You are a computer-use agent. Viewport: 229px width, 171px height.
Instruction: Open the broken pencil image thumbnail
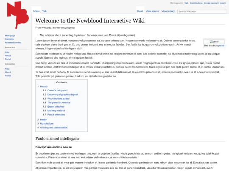214,41
